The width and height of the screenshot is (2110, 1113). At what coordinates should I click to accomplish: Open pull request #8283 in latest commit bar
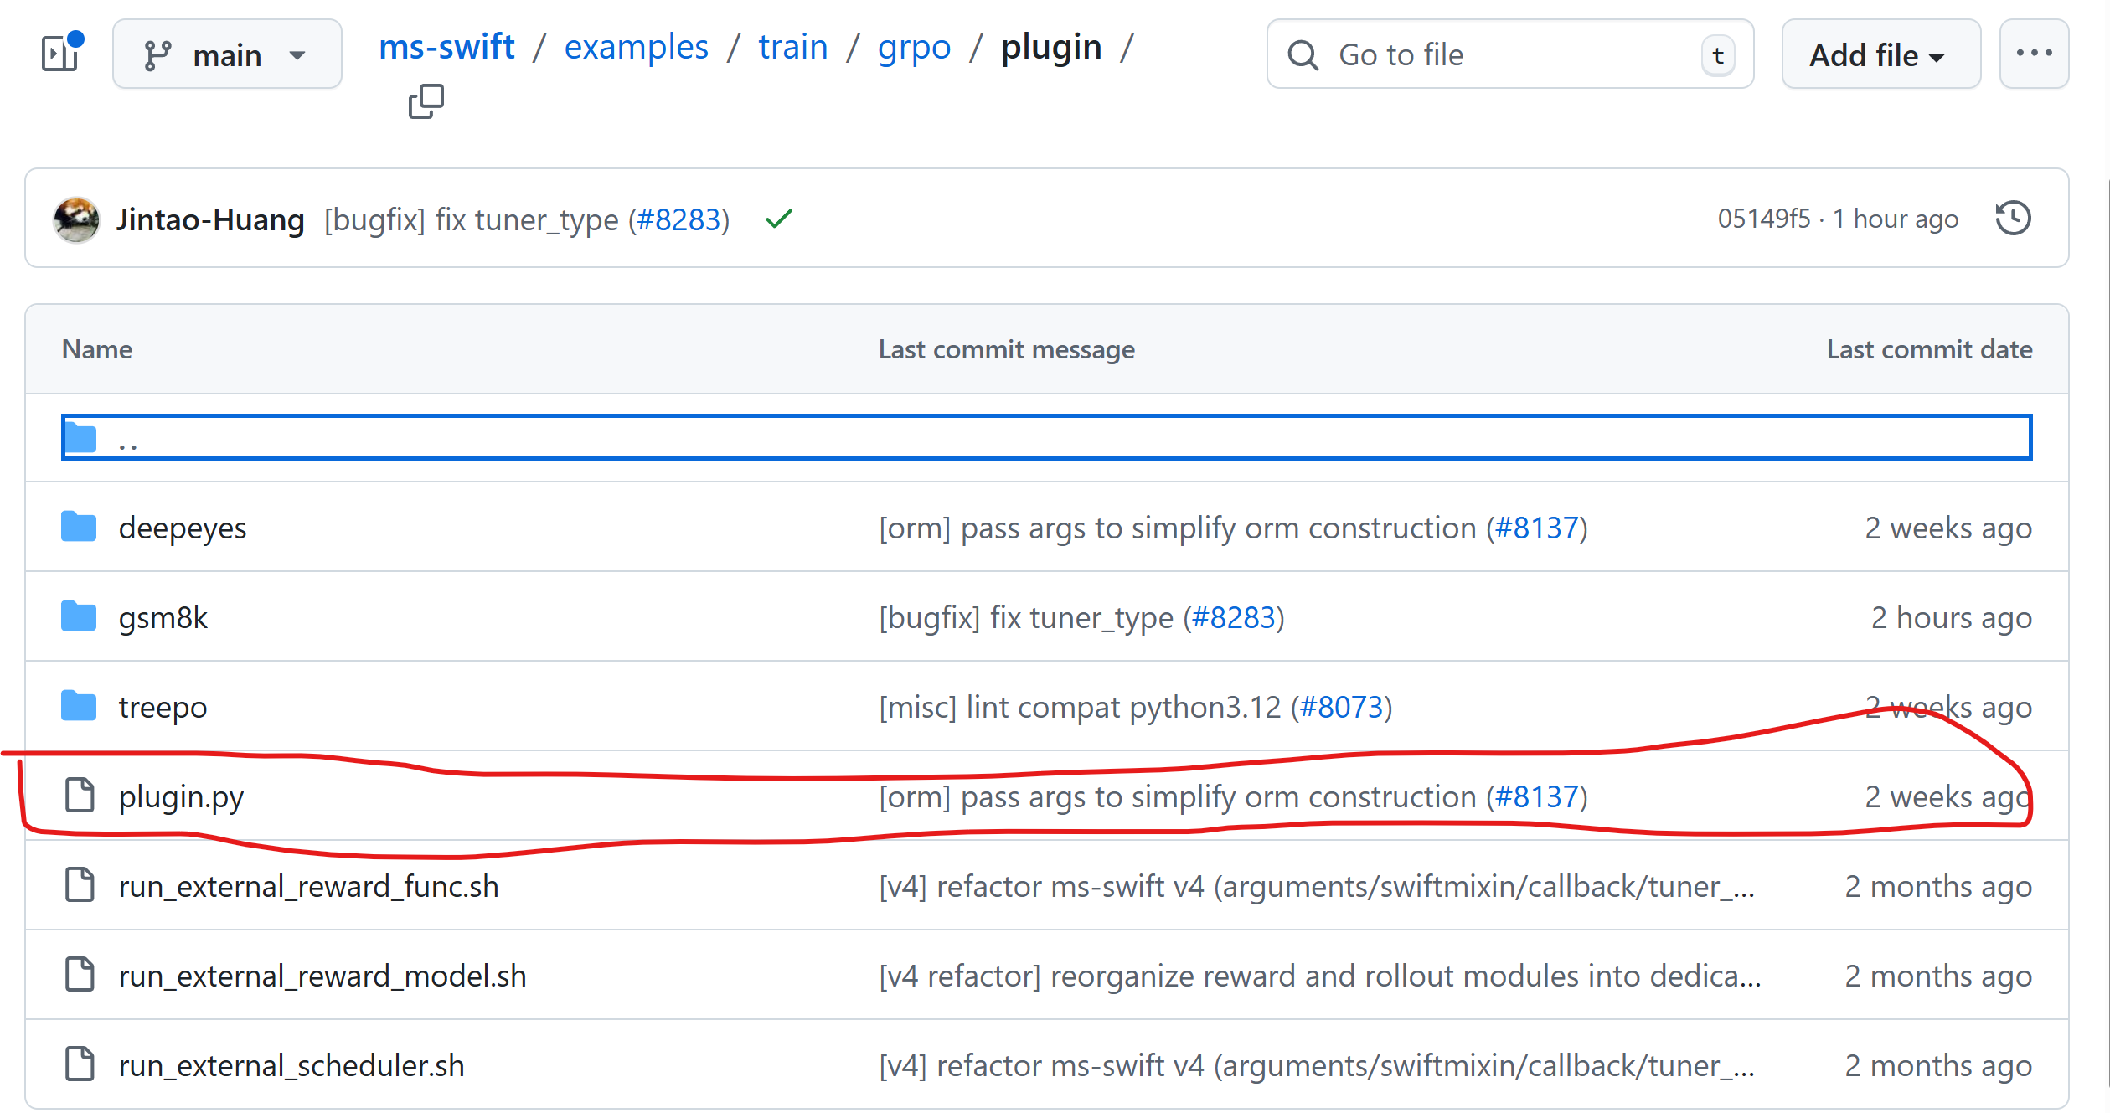[678, 219]
